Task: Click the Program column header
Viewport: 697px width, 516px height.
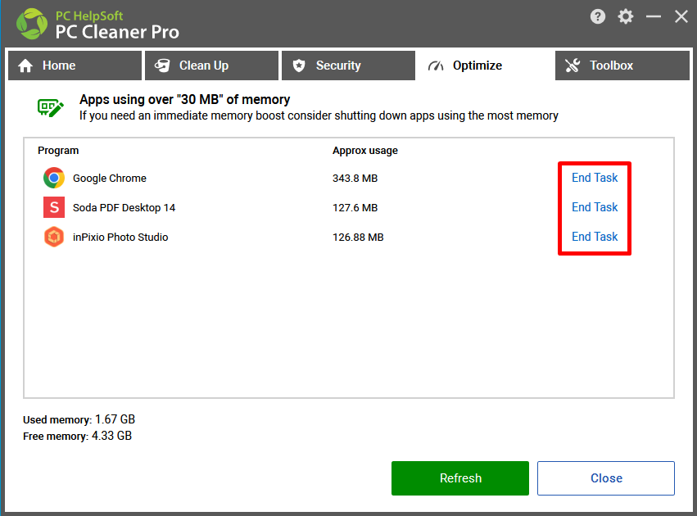Action: point(58,151)
